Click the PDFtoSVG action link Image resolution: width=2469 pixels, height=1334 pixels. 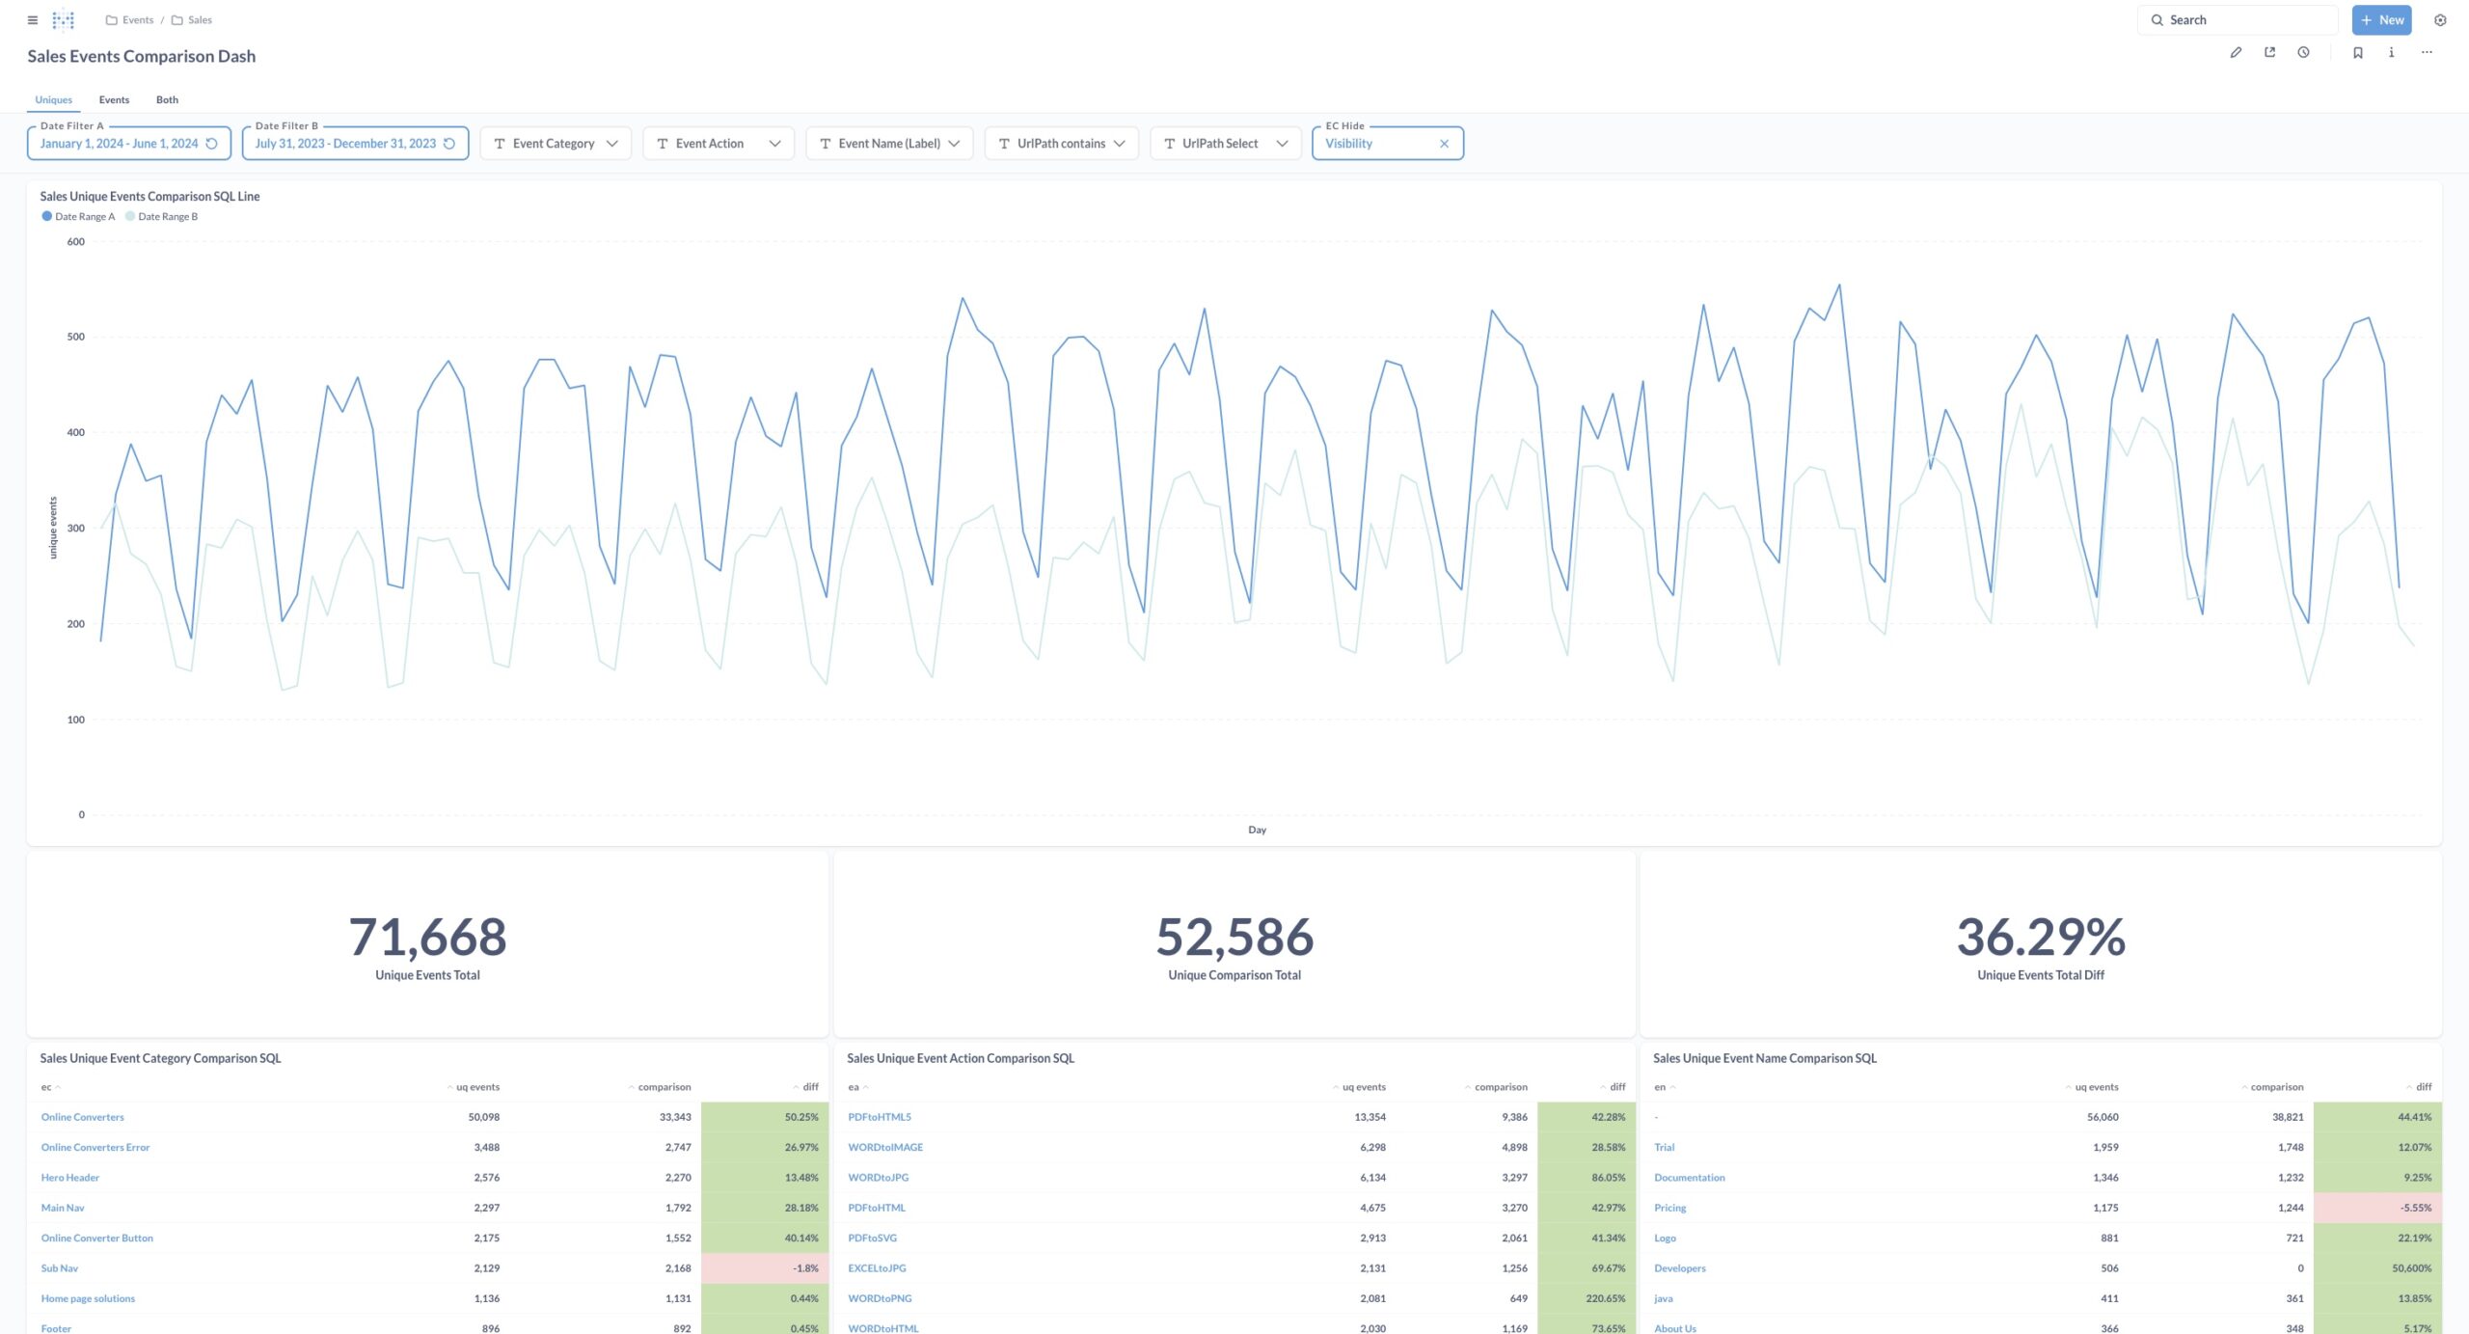point(872,1238)
